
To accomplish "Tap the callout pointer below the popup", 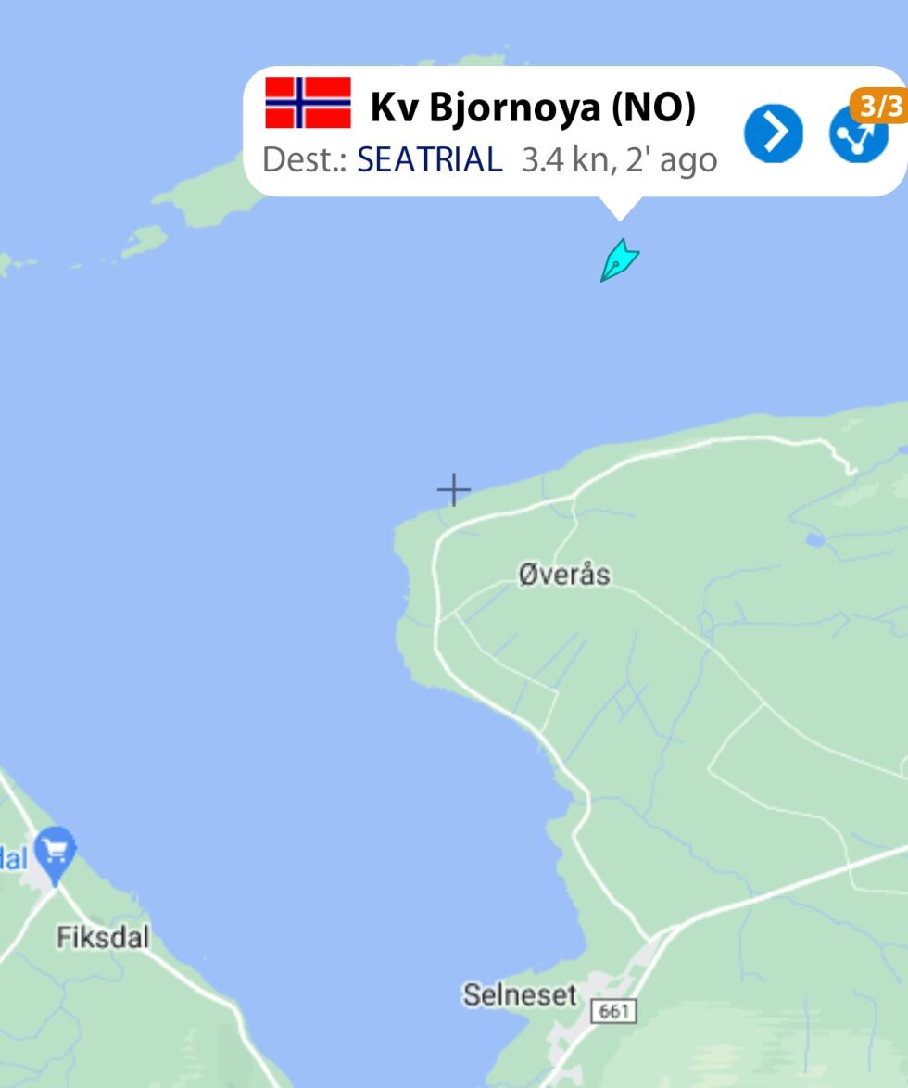I will tap(620, 209).
